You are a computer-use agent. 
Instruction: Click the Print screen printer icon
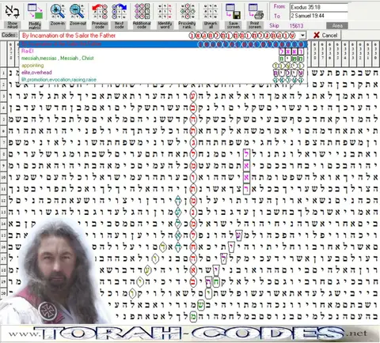pos(256,11)
